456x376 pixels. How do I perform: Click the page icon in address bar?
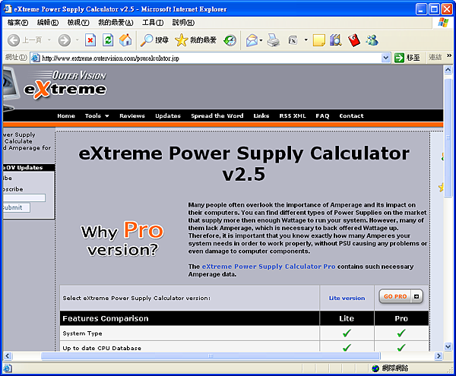tap(36, 58)
